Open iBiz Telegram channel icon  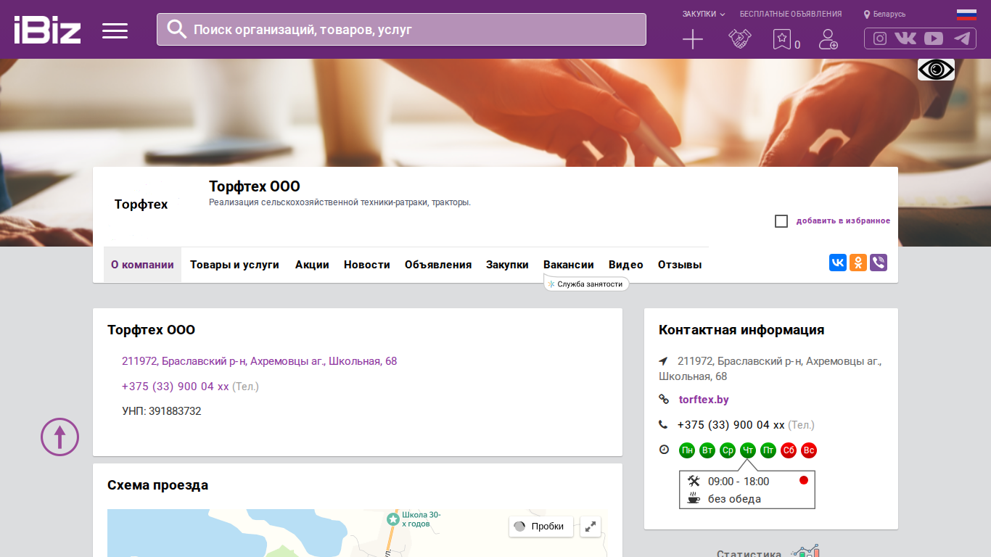[x=962, y=38]
